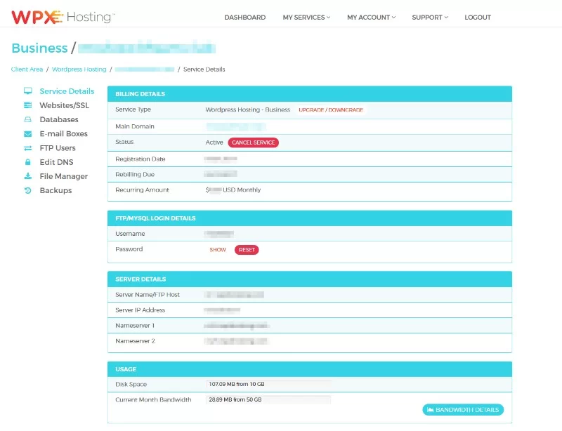This screenshot has height=431, width=562.
Task: Show the hidden FTP password
Action: (218, 250)
